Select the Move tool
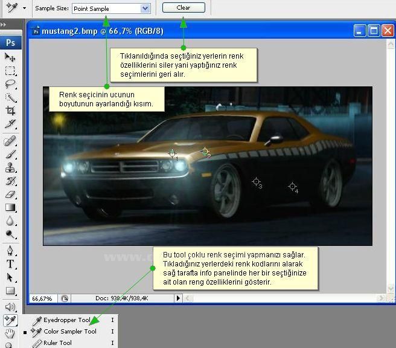This screenshot has width=396, height=348. point(10,57)
